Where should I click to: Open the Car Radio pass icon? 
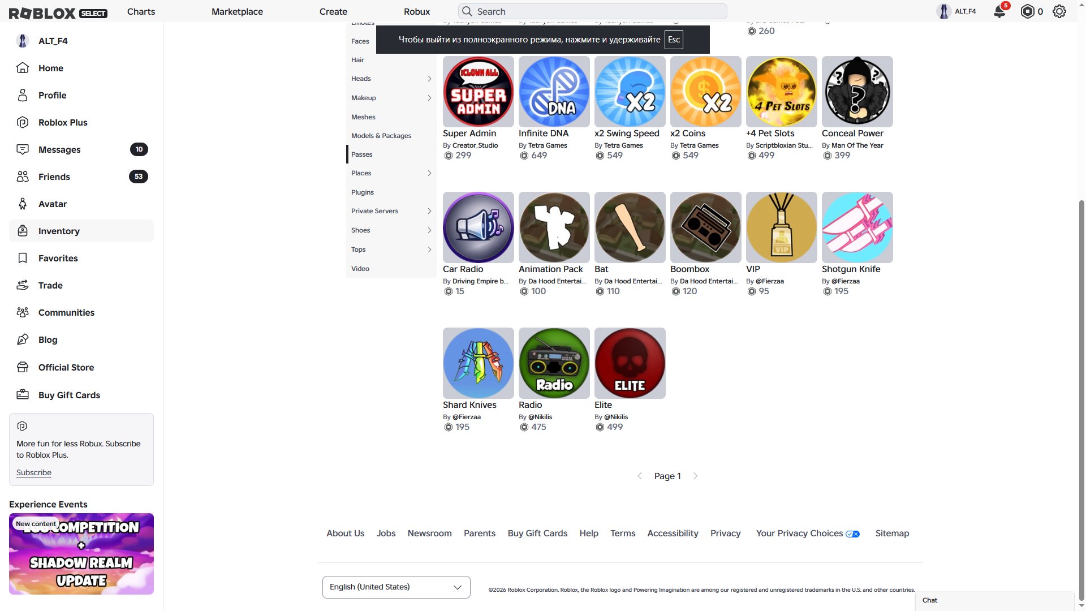(479, 227)
